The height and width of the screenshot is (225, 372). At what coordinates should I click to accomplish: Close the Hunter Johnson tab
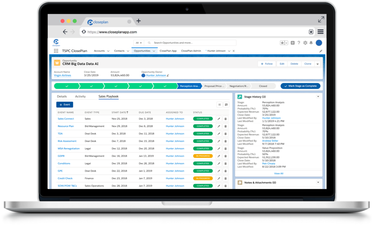pyautogui.click(x=234, y=51)
